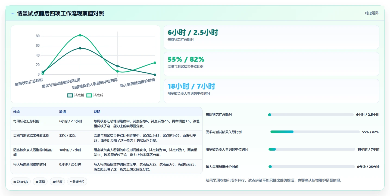Click the lightning icon beside the title

click(x=13, y=14)
